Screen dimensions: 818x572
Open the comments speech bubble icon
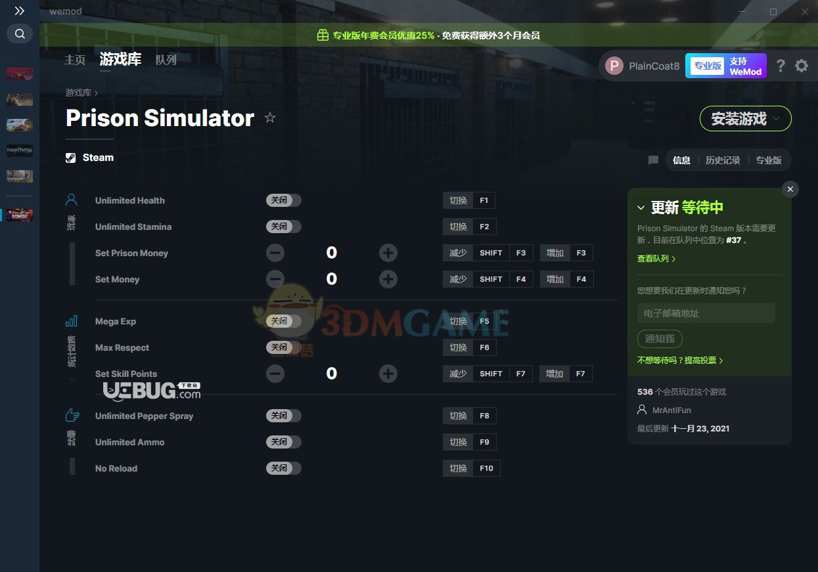[x=653, y=160]
